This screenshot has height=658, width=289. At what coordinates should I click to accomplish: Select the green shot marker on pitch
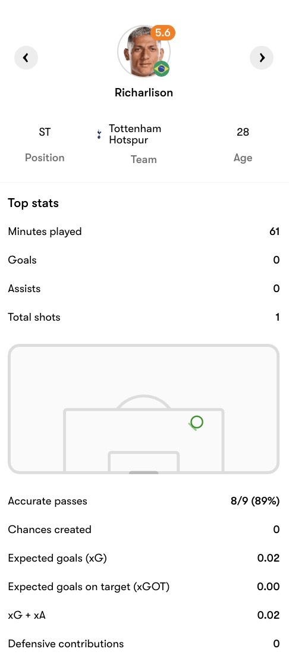[x=196, y=422]
